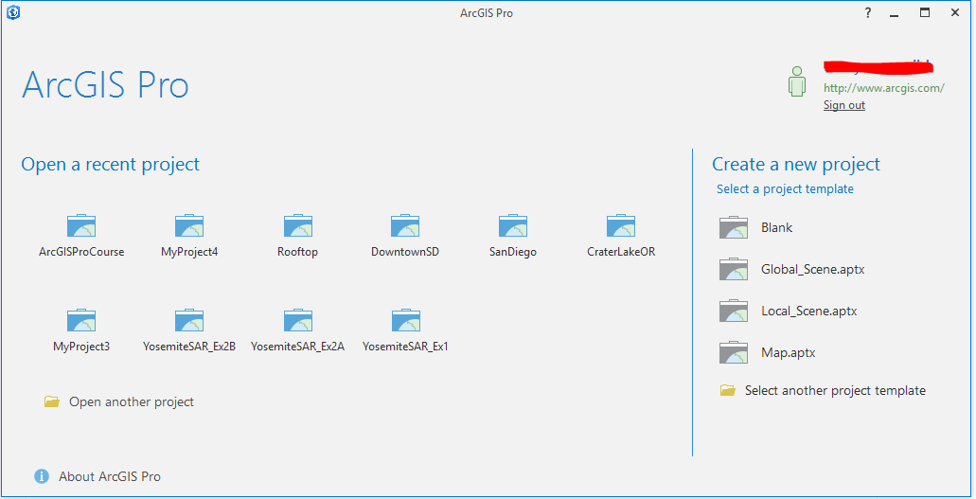Close the ArcGIS Pro window
This screenshot has height=499, width=976.
(955, 12)
